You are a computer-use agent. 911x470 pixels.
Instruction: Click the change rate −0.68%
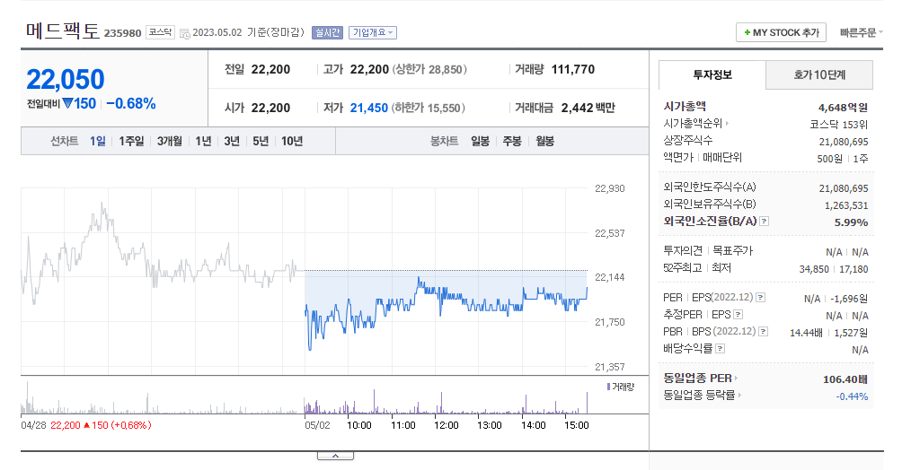tap(131, 104)
